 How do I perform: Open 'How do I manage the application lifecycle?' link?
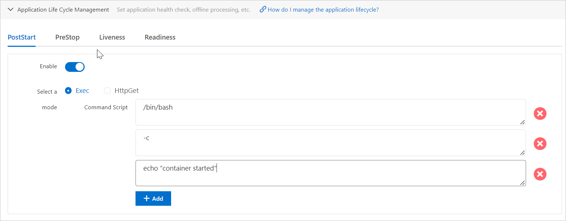pos(323,9)
